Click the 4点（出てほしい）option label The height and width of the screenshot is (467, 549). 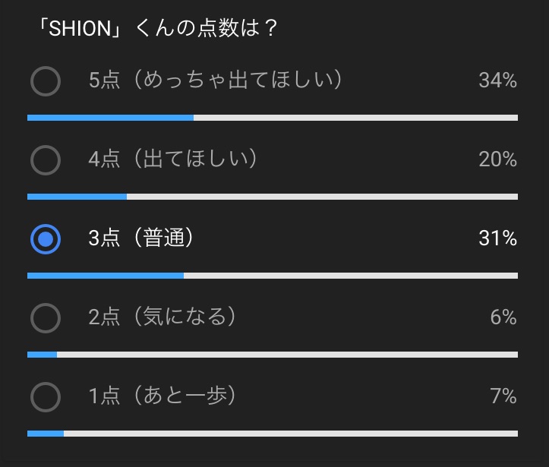click(x=172, y=159)
